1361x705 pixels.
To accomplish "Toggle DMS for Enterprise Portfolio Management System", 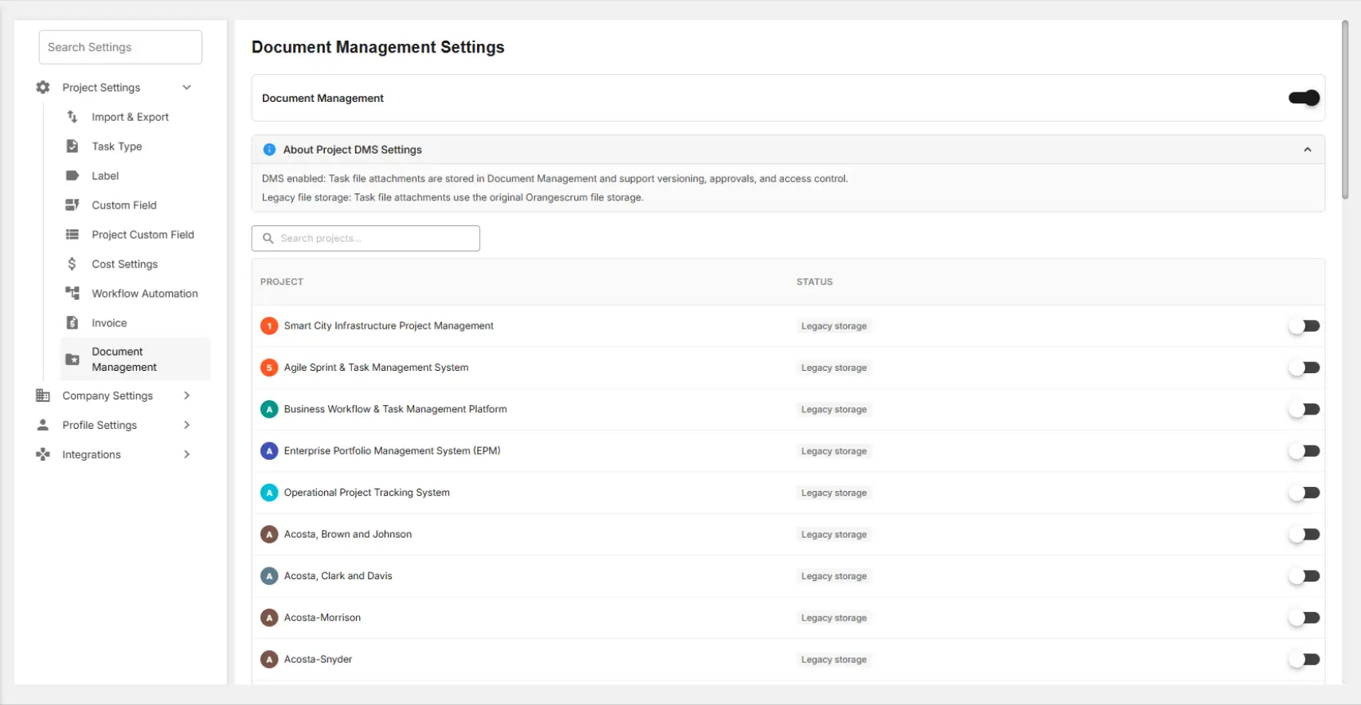I will tap(1304, 451).
